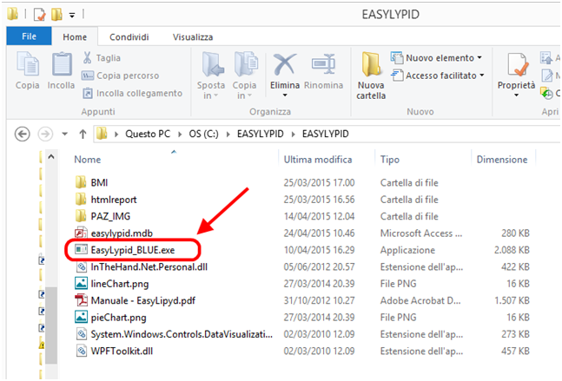Click the 457 KB size value
Image resolution: width=562 pixels, height=381 pixels.
click(515, 351)
